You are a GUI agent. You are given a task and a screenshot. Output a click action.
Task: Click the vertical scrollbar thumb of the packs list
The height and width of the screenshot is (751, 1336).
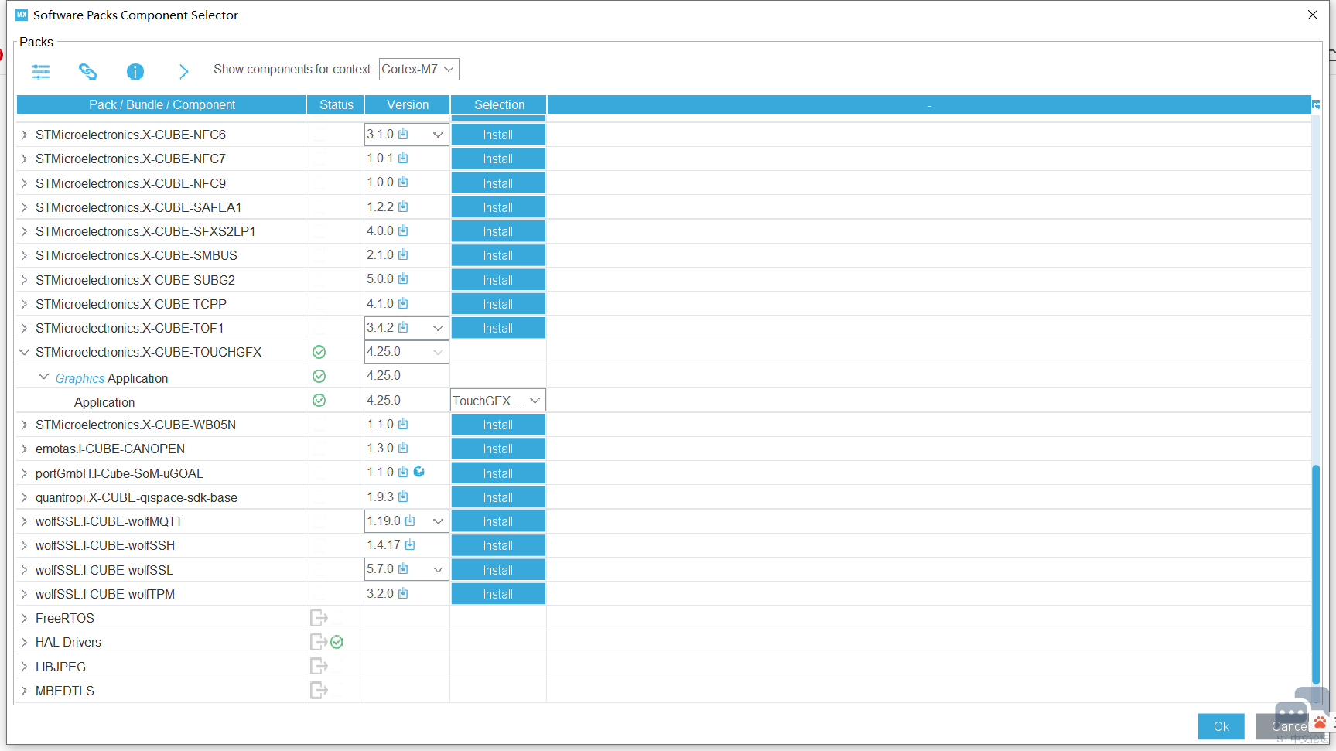tap(1316, 575)
